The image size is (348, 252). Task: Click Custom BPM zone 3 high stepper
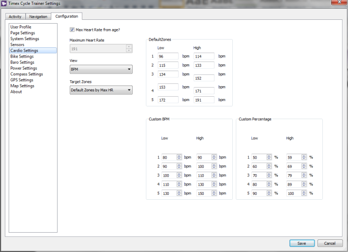coord(214,175)
